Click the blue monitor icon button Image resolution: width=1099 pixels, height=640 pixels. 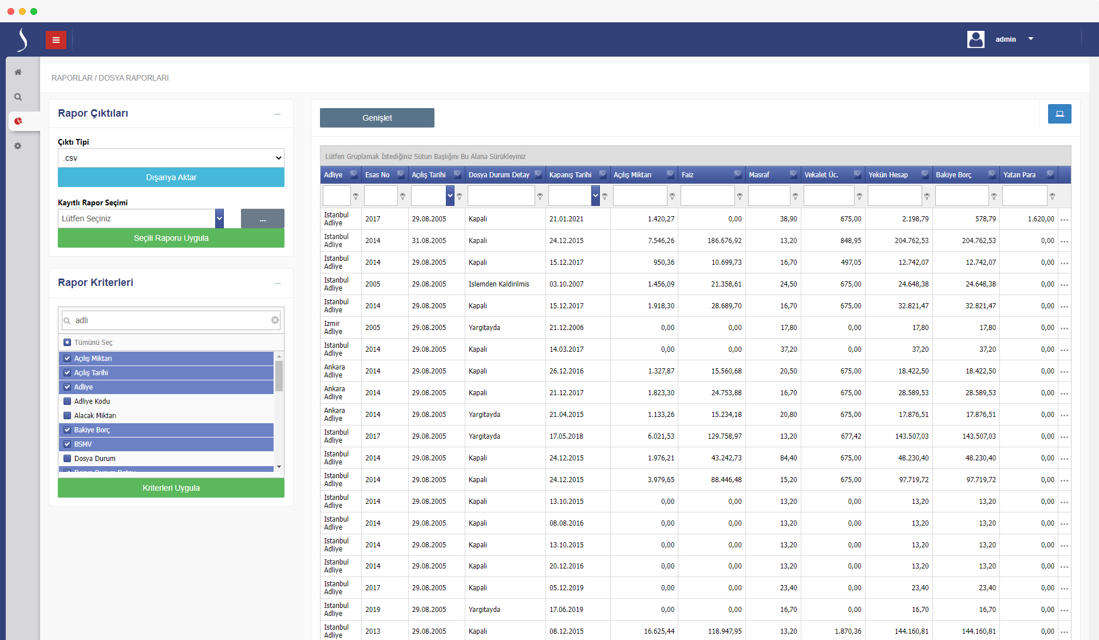tap(1060, 114)
